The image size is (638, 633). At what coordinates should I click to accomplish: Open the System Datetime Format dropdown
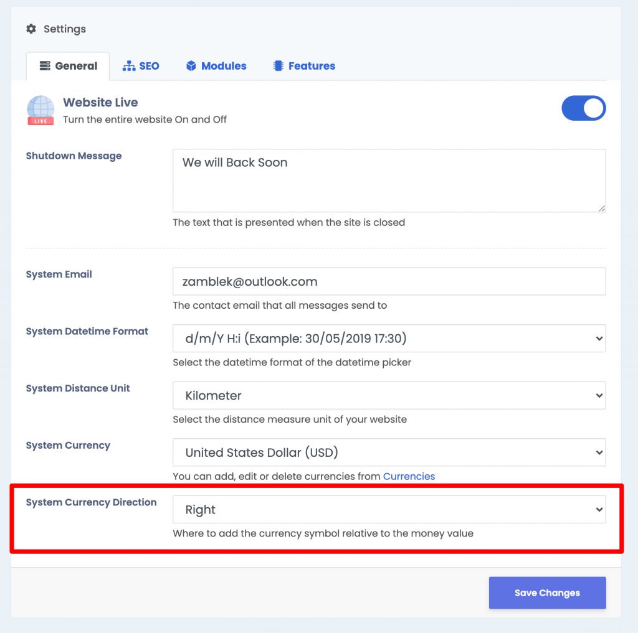(x=389, y=338)
